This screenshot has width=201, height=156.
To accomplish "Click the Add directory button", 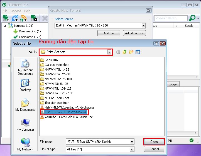I will pos(134,33).
